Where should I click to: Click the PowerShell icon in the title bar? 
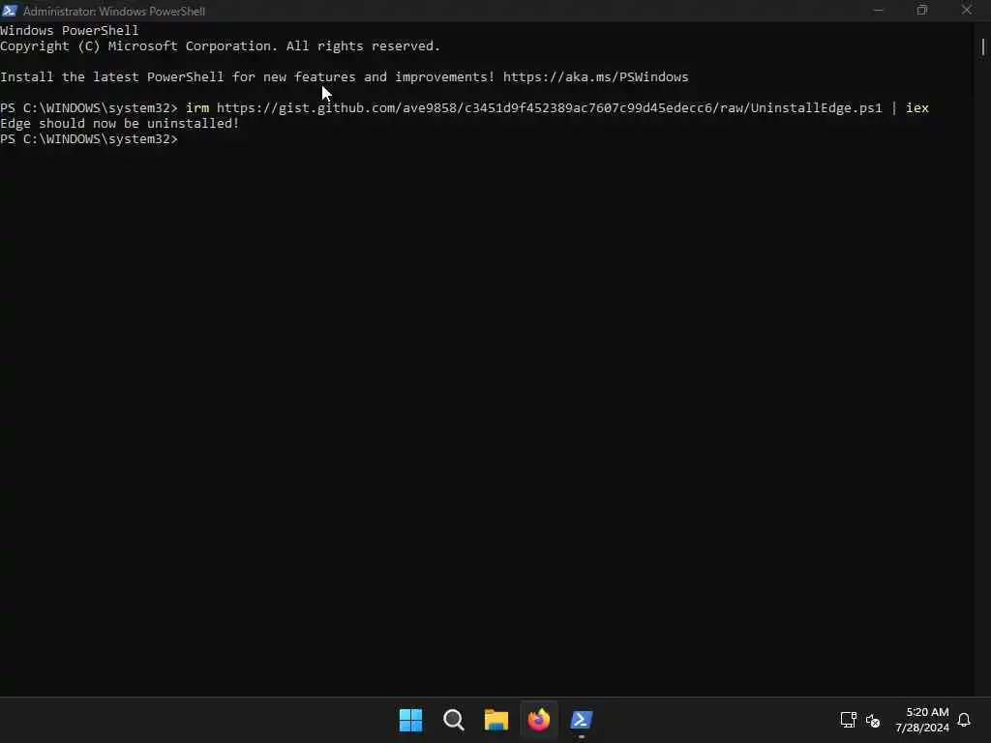click(10, 11)
